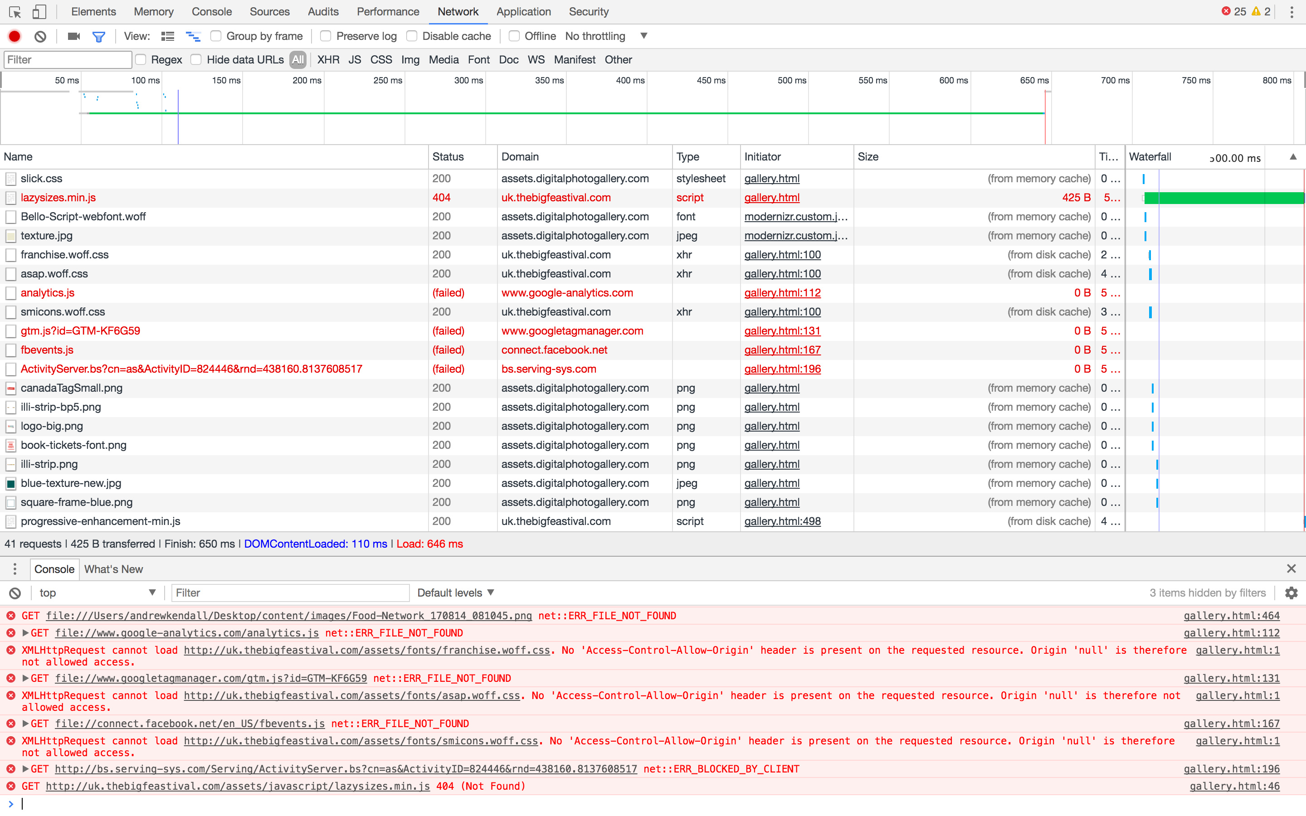
Task: Select the progressive-enhancement-min.js request
Action: point(562,521)
